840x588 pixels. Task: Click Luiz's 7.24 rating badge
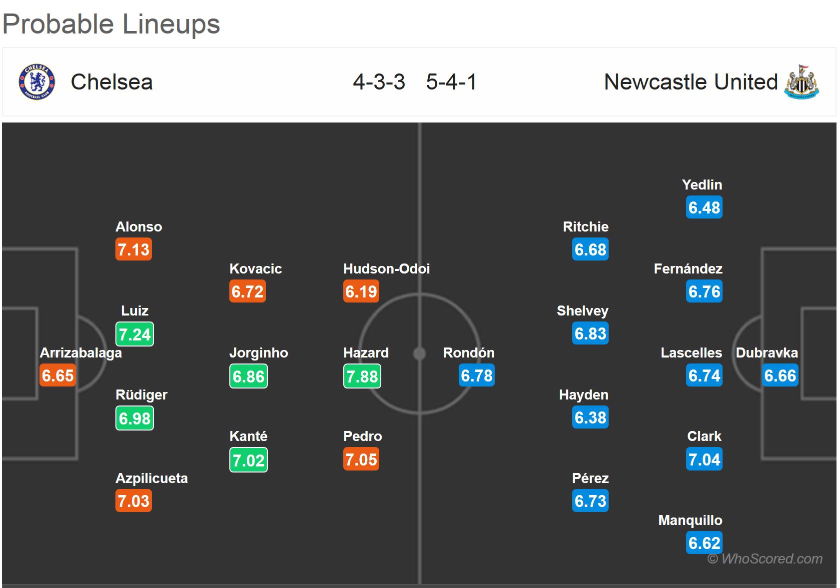click(134, 334)
